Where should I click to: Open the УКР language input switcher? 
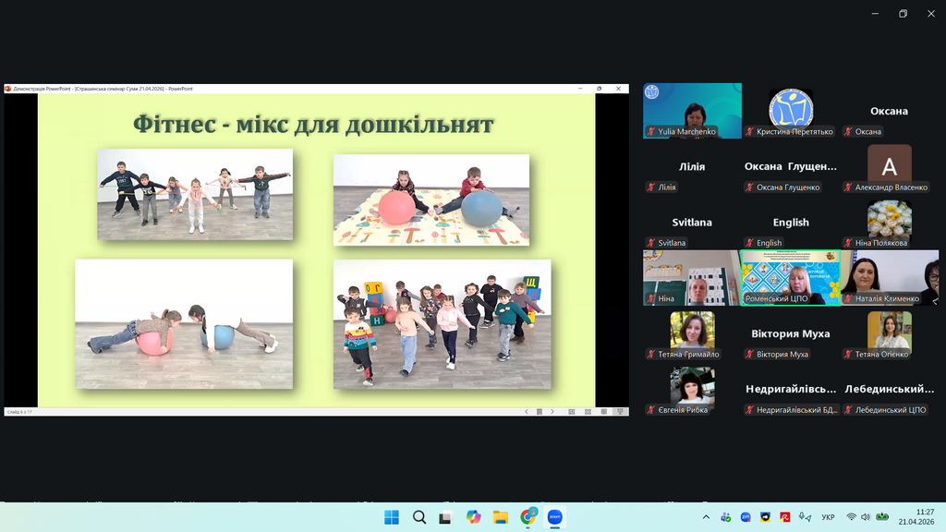point(828,517)
